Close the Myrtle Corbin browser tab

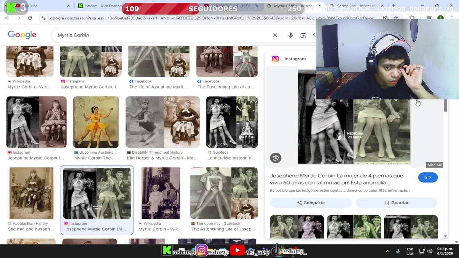pos(319,6)
